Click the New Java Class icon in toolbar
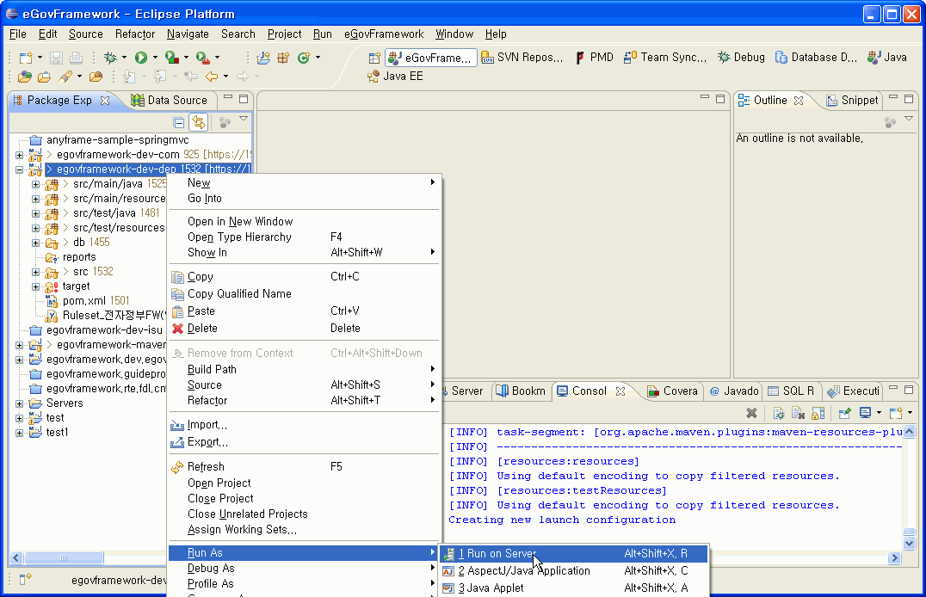Screen dimensions: 926x597 point(302,58)
